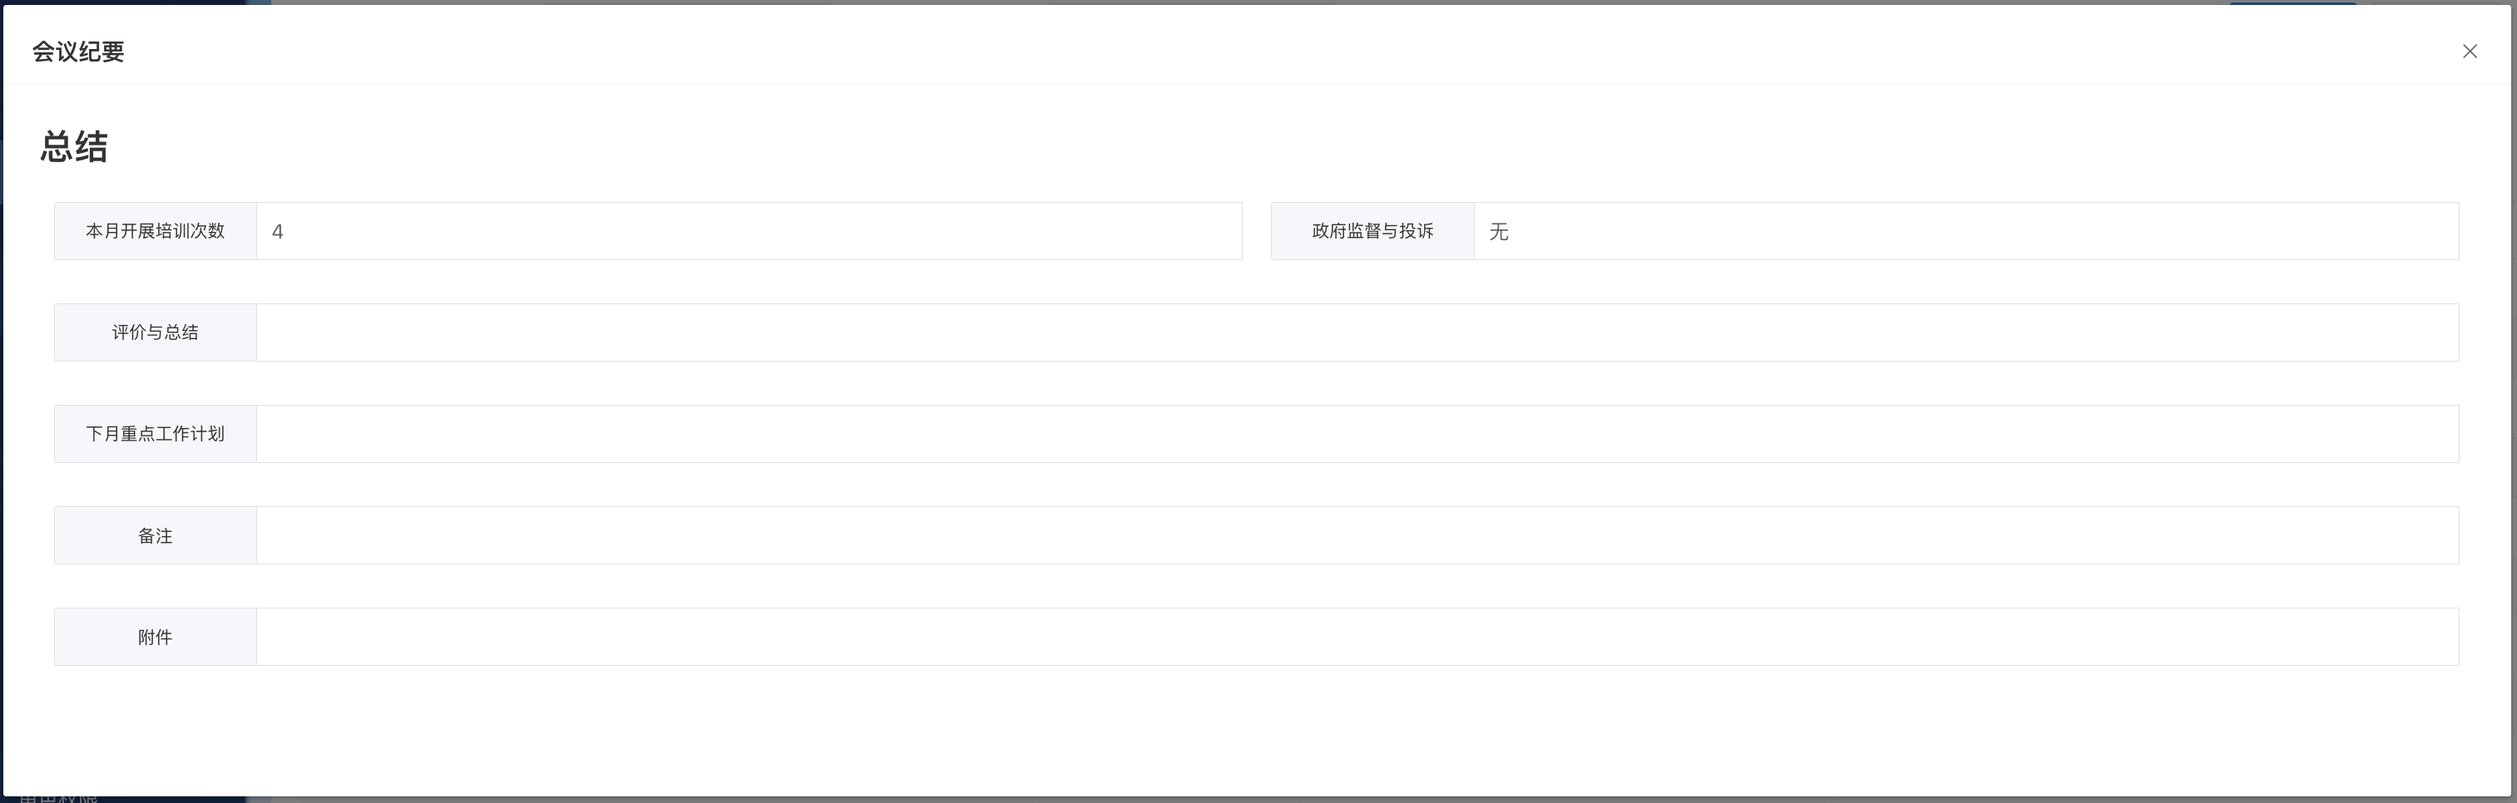Click the 政府监督与投诉 label
This screenshot has height=803, width=2517.
[x=1372, y=232]
